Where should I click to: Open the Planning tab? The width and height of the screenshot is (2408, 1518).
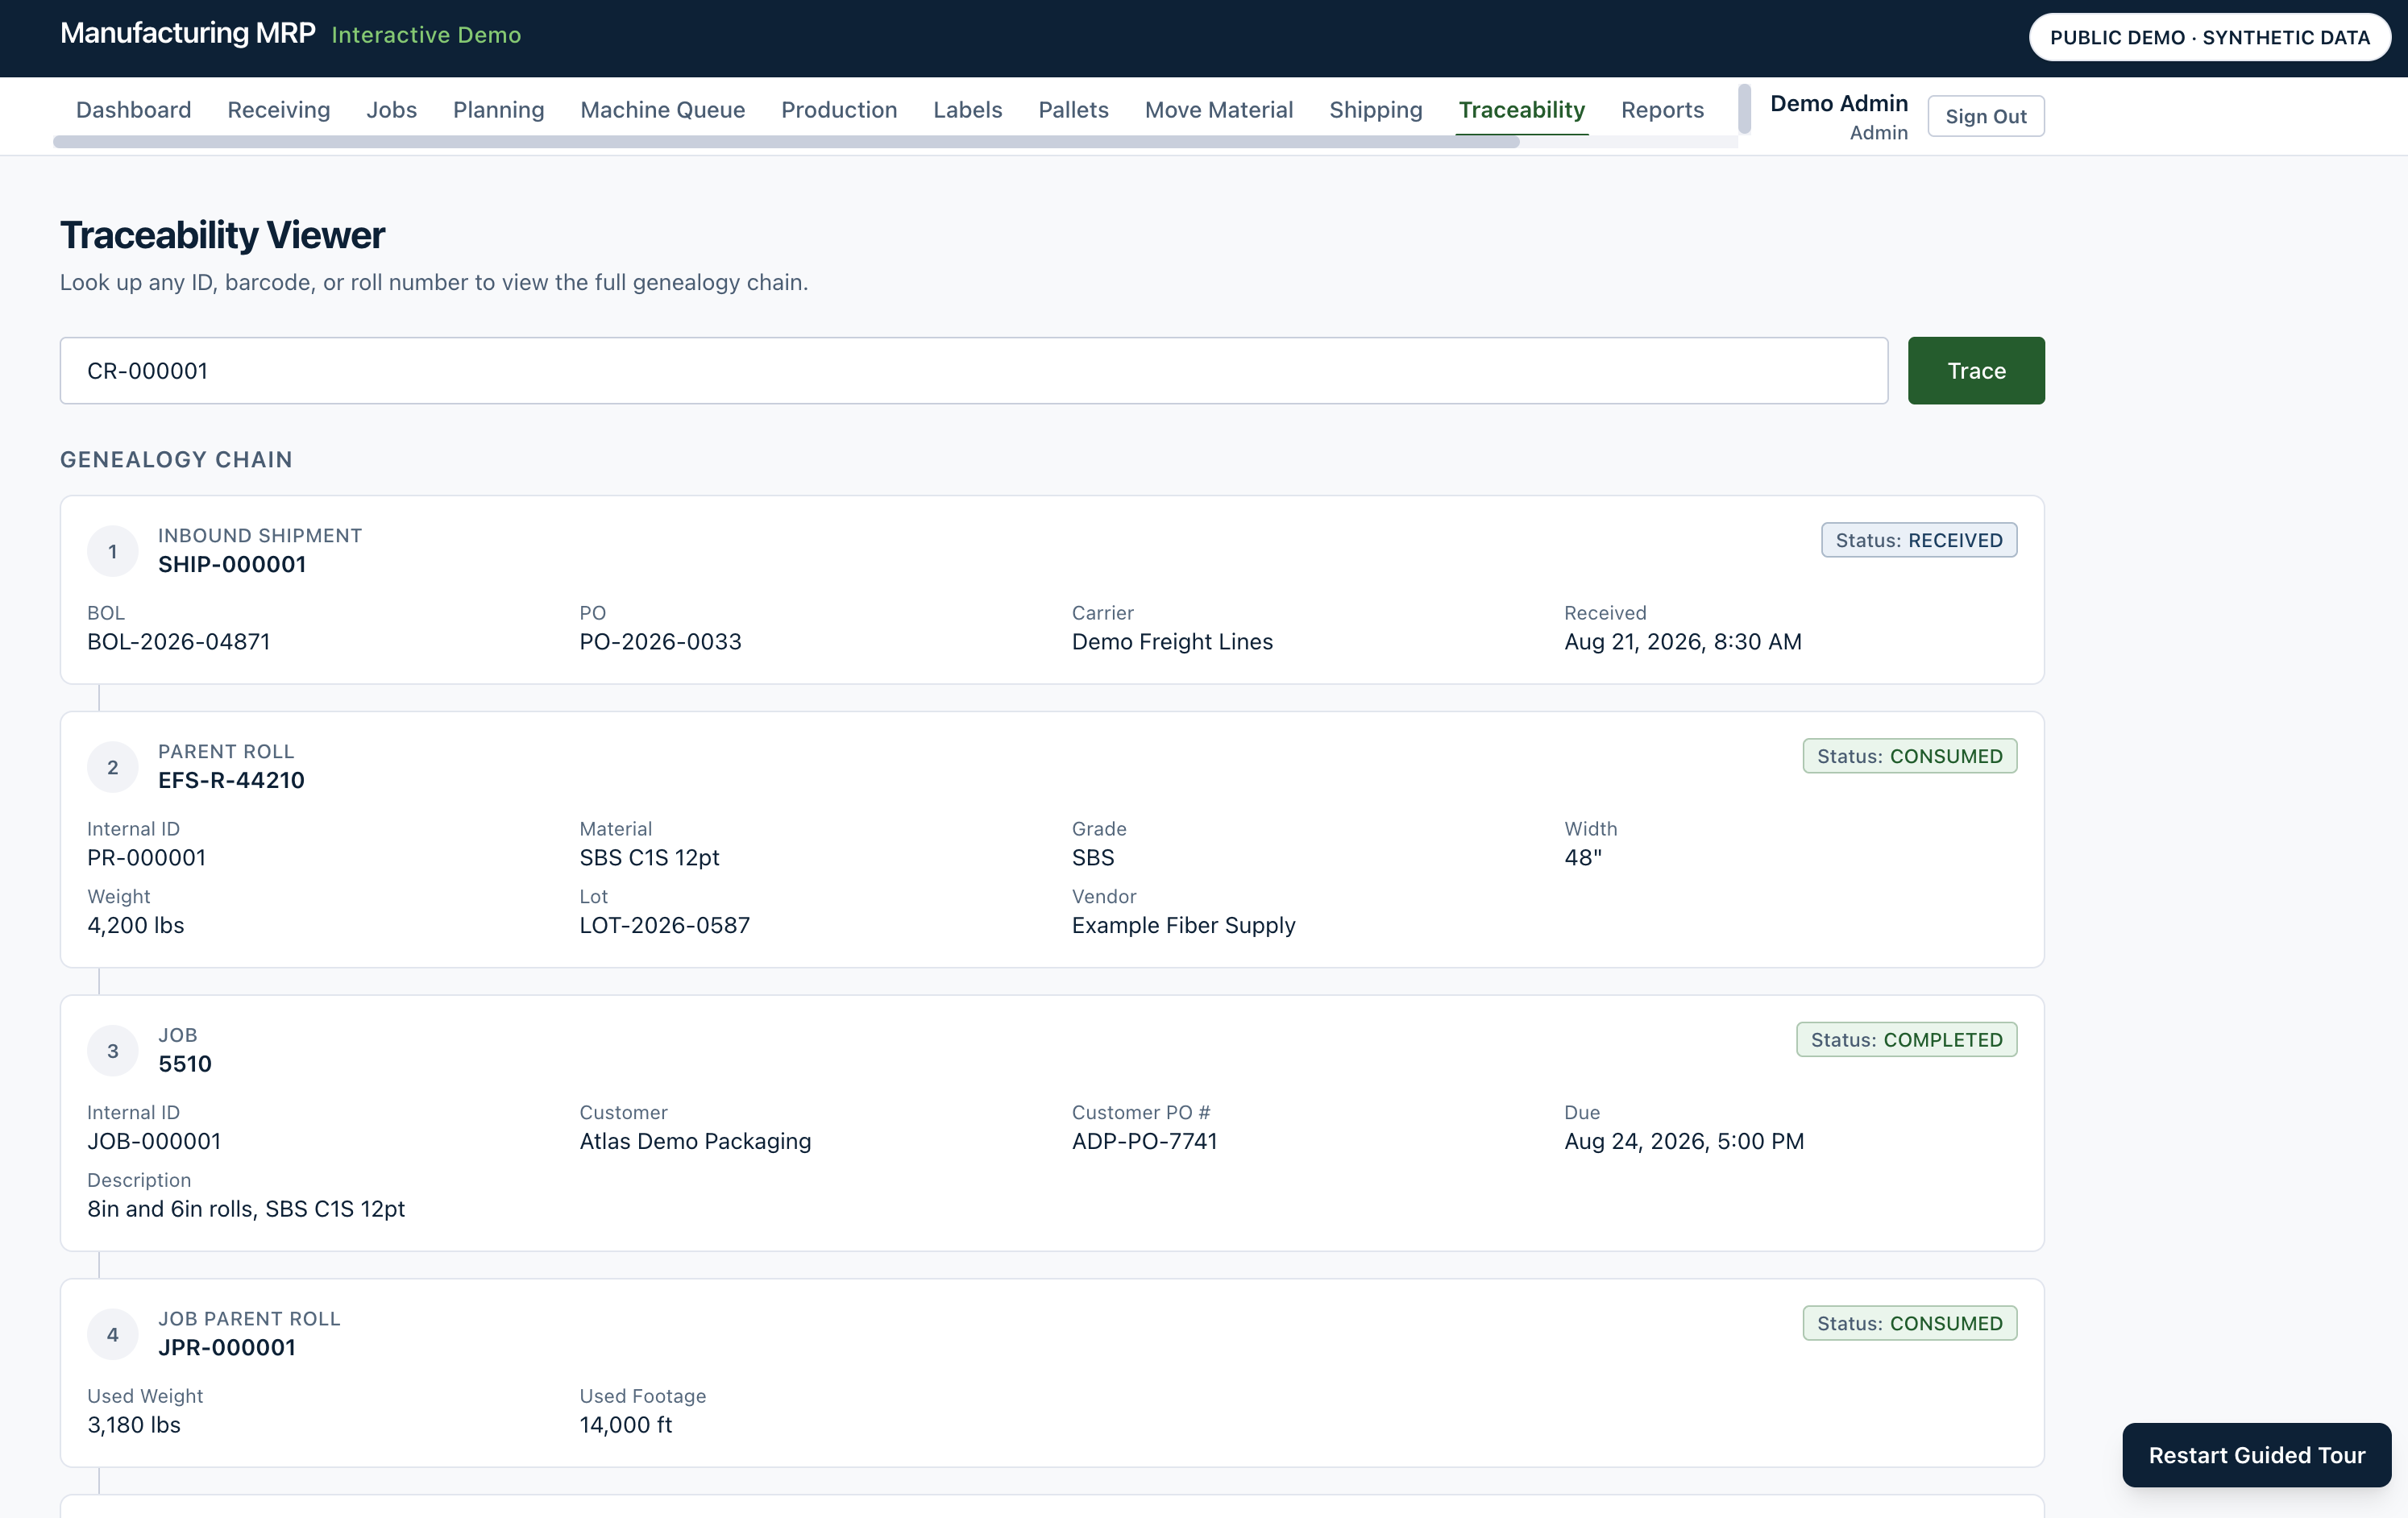pos(498,110)
